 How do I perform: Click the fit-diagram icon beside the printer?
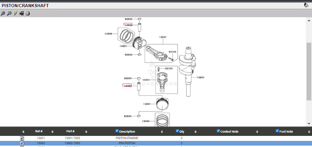click(22, 14)
